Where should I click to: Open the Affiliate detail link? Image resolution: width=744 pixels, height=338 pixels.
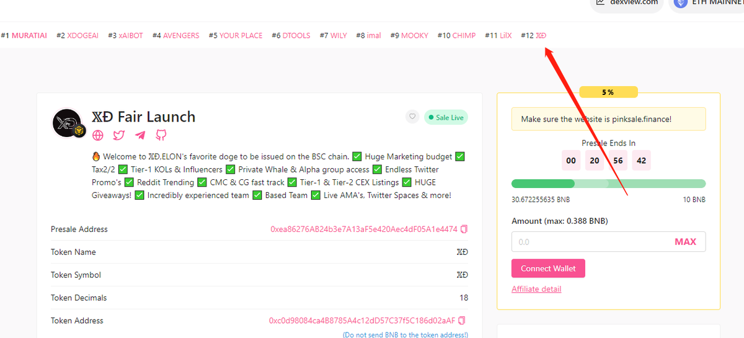coord(536,289)
